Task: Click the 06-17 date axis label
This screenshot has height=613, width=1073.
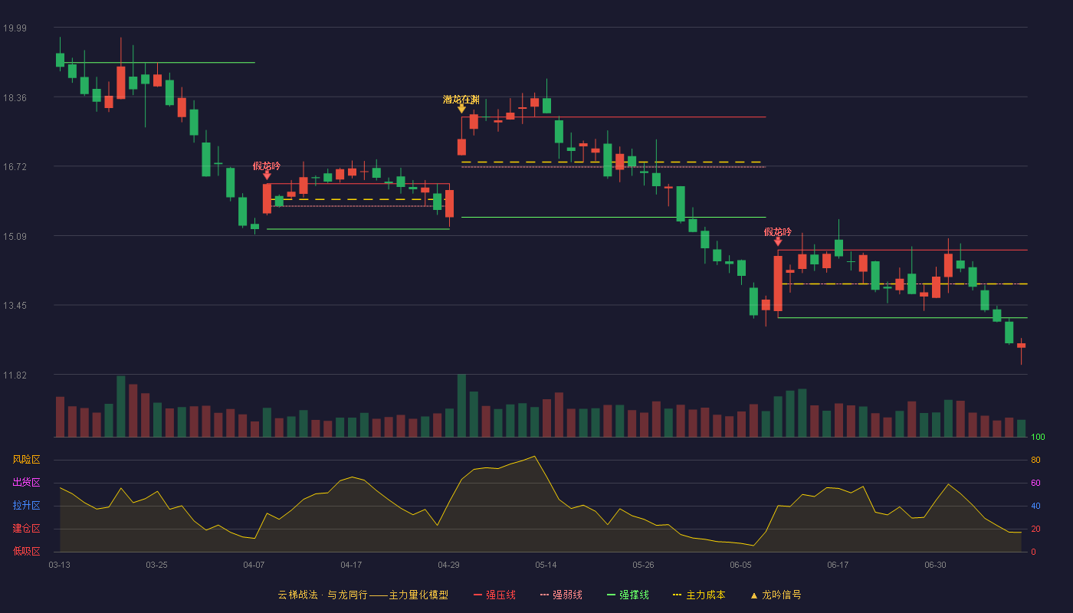Action: [x=838, y=565]
